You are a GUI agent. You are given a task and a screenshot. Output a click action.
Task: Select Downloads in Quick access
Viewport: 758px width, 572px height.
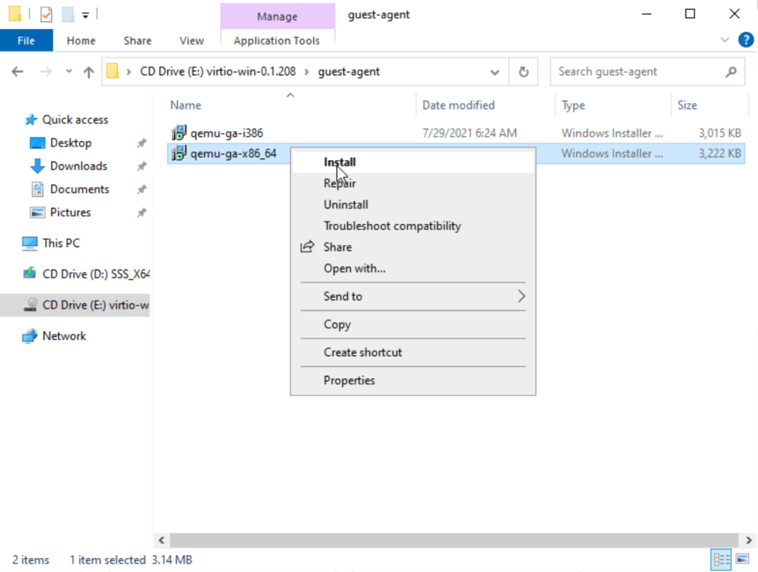pos(78,166)
